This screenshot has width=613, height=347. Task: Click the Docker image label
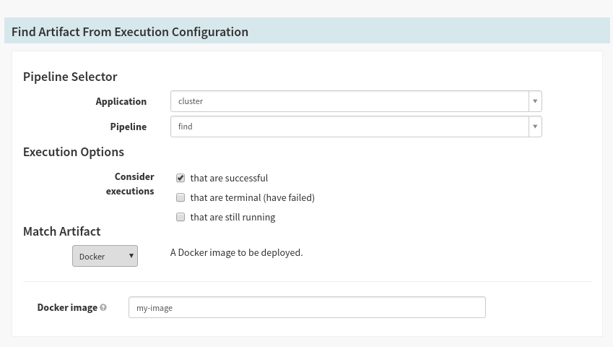coord(67,307)
